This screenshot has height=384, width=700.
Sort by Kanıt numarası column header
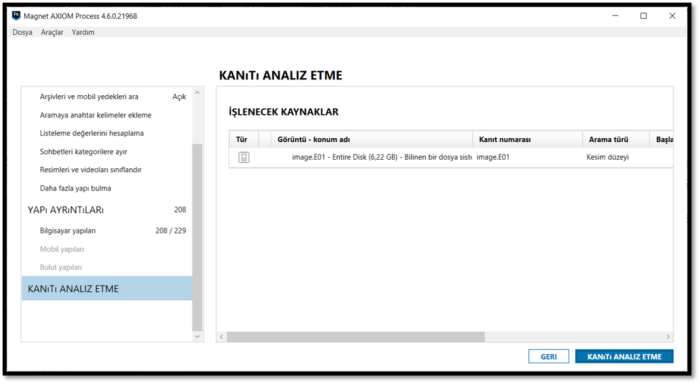pyautogui.click(x=505, y=140)
